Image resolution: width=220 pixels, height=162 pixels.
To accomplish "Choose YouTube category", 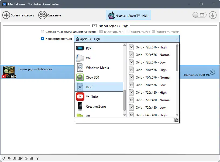I will [x=99, y=97].
